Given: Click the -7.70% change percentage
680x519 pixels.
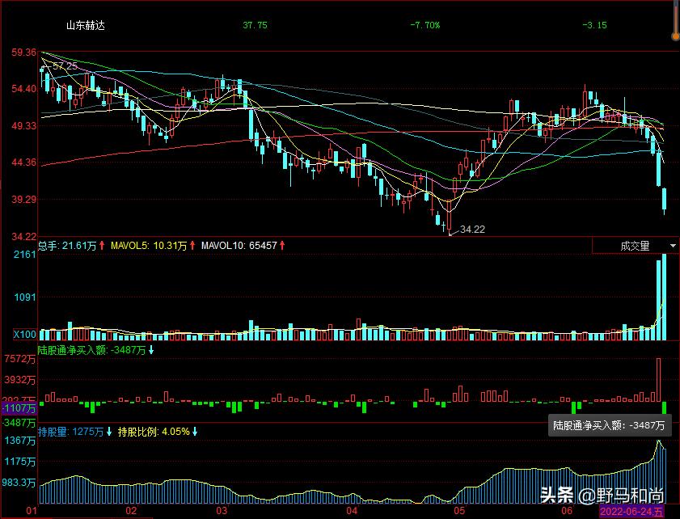Looking at the screenshot, I should point(424,25).
